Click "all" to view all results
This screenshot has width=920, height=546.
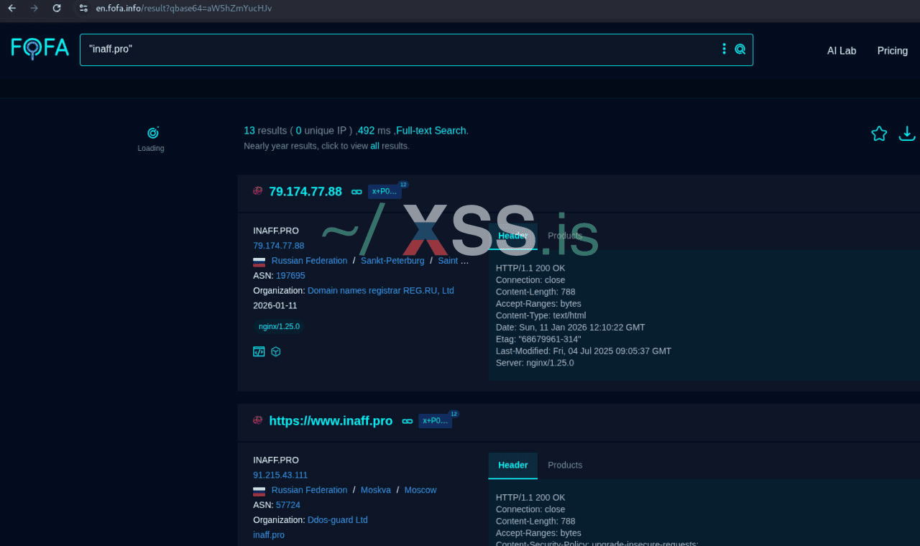click(x=374, y=146)
